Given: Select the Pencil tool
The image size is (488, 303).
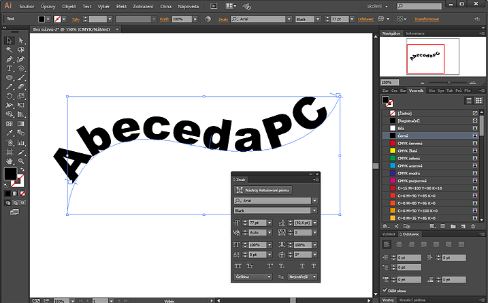Looking at the screenshot, I should coord(9,86).
